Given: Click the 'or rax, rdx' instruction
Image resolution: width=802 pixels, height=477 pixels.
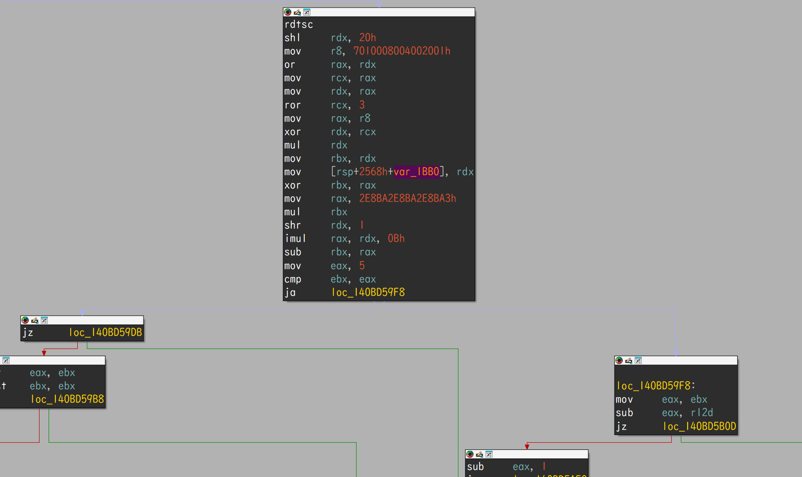Looking at the screenshot, I should coord(330,64).
